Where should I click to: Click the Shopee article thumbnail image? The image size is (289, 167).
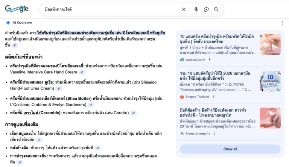coord(270,81)
